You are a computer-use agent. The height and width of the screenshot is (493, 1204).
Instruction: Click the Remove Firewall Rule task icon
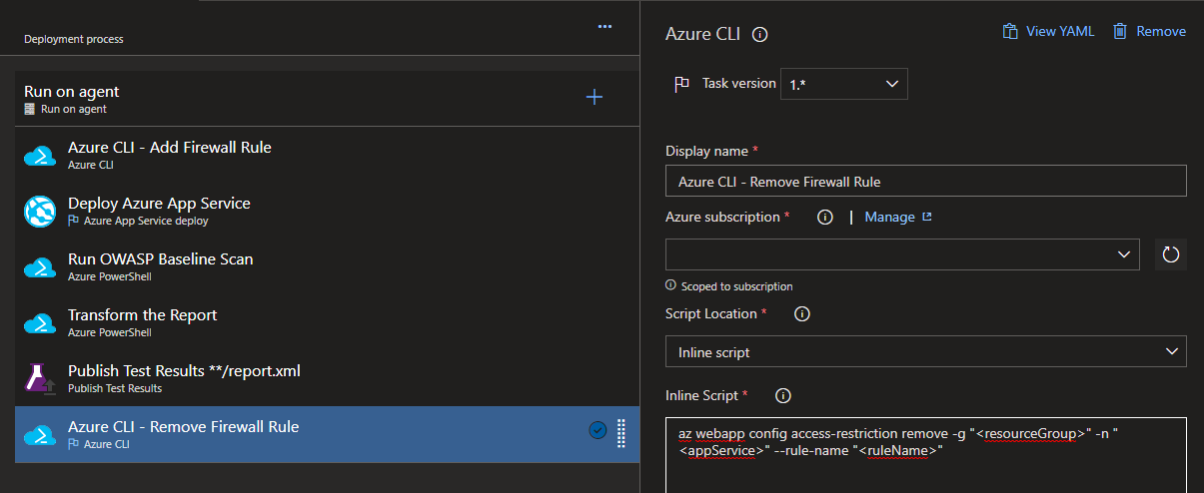coord(40,434)
